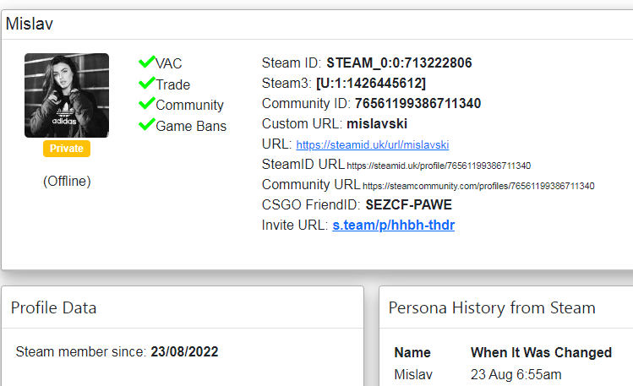Screen dimensions: 633x386
Task: Click the VAC label
Action: click(169, 63)
